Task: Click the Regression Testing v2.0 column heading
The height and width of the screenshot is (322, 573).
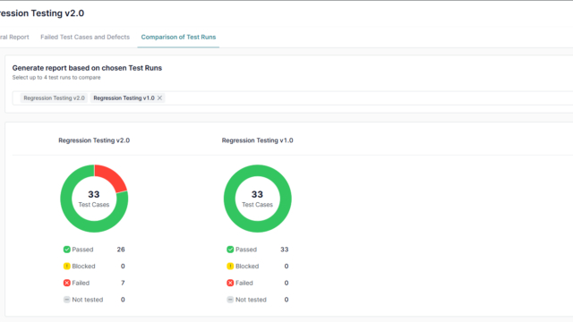Action: pyautogui.click(x=94, y=140)
